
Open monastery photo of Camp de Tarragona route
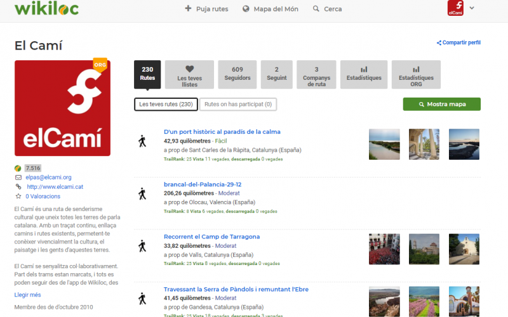coord(424,249)
